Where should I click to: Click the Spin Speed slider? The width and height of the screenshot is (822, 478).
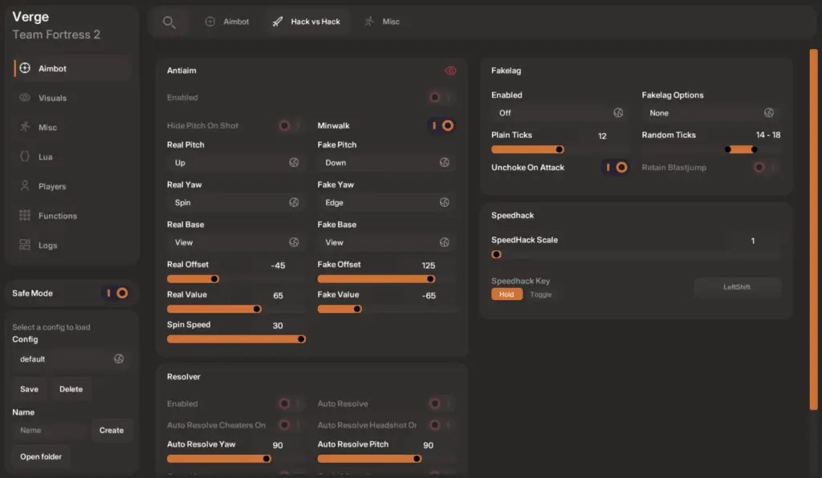coord(236,338)
